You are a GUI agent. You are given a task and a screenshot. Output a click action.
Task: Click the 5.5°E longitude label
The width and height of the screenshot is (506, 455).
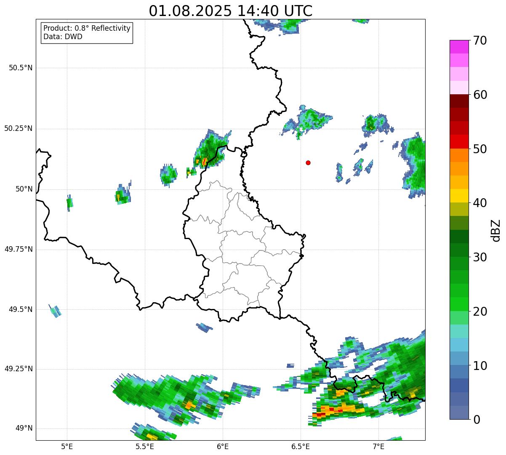[145, 447]
